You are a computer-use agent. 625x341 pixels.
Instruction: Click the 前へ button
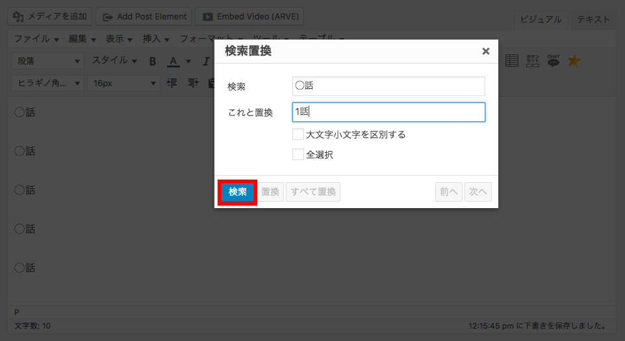tap(448, 192)
